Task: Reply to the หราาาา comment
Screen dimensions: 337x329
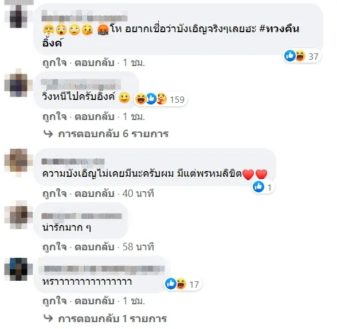Action: (x=94, y=301)
